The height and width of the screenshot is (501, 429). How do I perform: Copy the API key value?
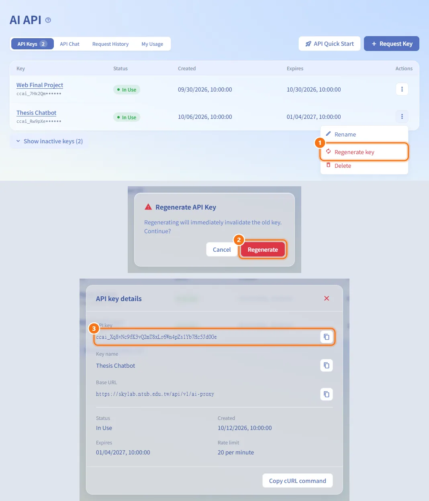click(327, 337)
